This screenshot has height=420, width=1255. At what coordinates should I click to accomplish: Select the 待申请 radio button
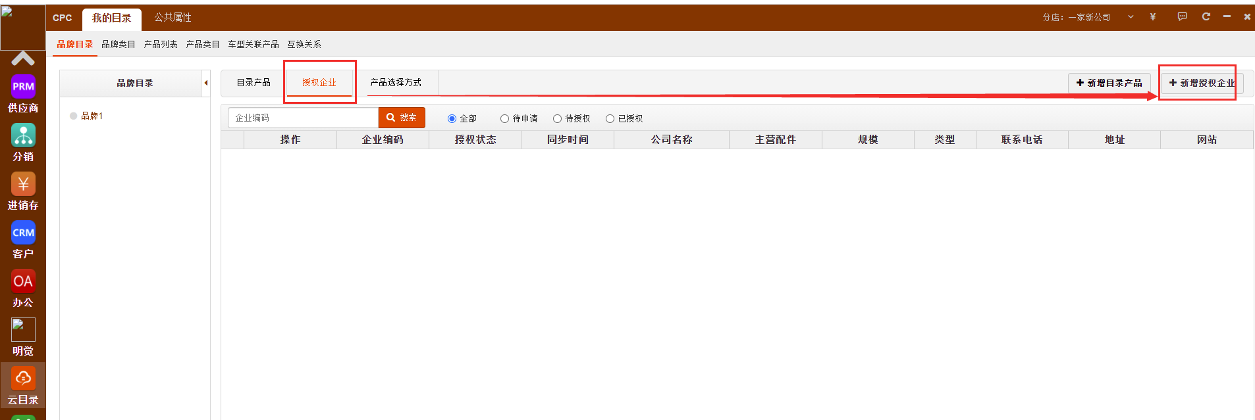[504, 119]
